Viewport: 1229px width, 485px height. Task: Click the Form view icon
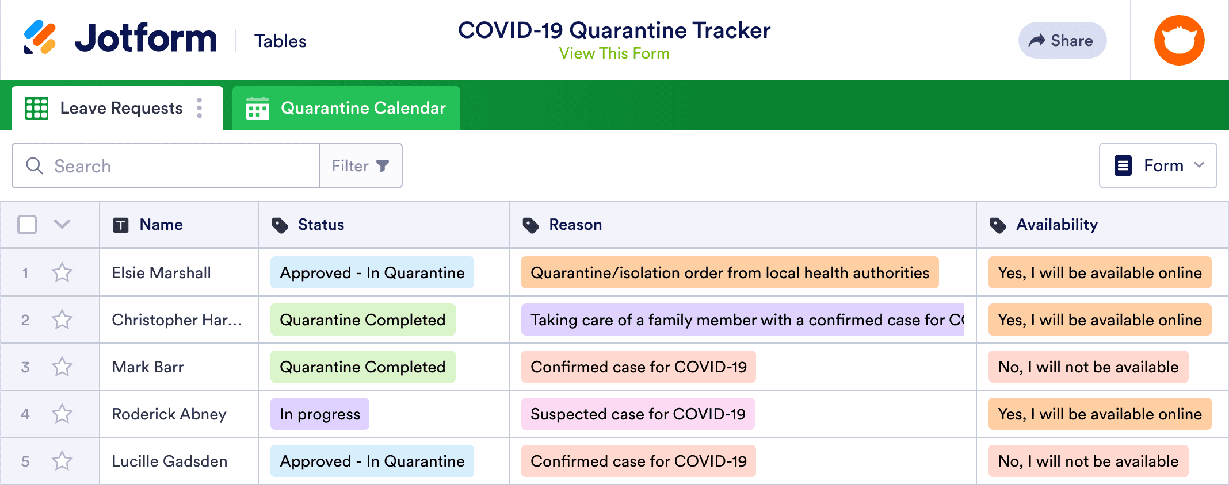click(1123, 165)
